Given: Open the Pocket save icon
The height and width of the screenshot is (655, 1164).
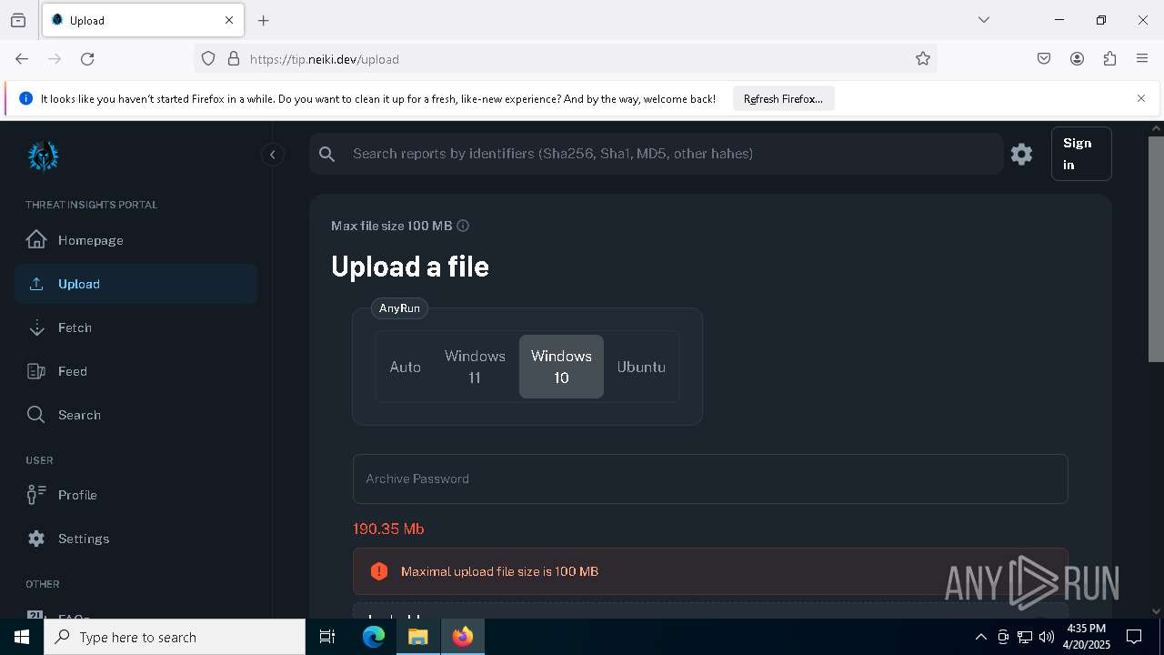Looking at the screenshot, I should [1044, 58].
